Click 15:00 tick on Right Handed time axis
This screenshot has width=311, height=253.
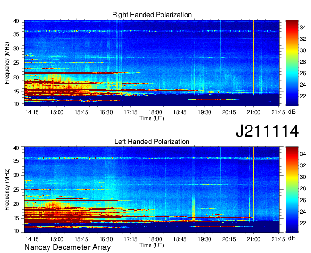(x=57, y=112)
